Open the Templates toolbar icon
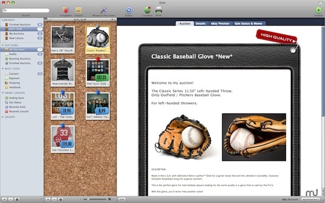This screenshot has height=203, width=325. pyautogui.click(x=66, y=10)
